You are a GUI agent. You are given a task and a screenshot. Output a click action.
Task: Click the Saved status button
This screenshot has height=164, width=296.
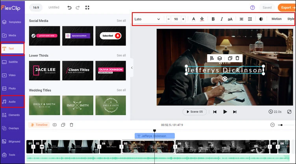[x=267, y=7]
